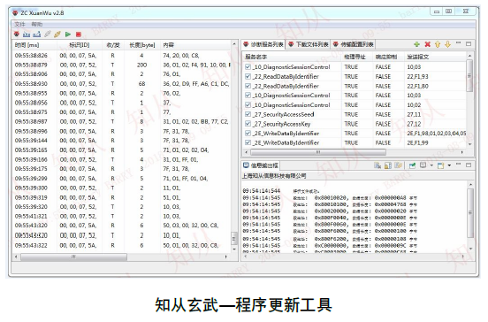Add a service with the green plus icon

pyautogui.click(x=417, y=44)
